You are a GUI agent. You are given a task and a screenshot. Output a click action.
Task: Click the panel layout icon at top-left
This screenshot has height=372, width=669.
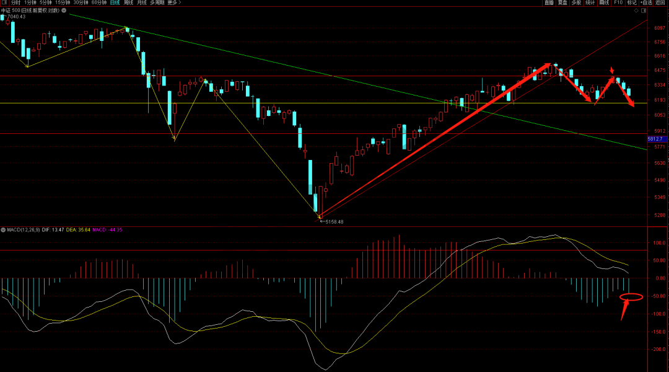(x=4, y=2)
